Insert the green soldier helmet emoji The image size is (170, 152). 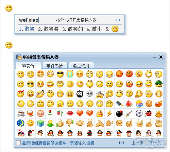(159, 84)
